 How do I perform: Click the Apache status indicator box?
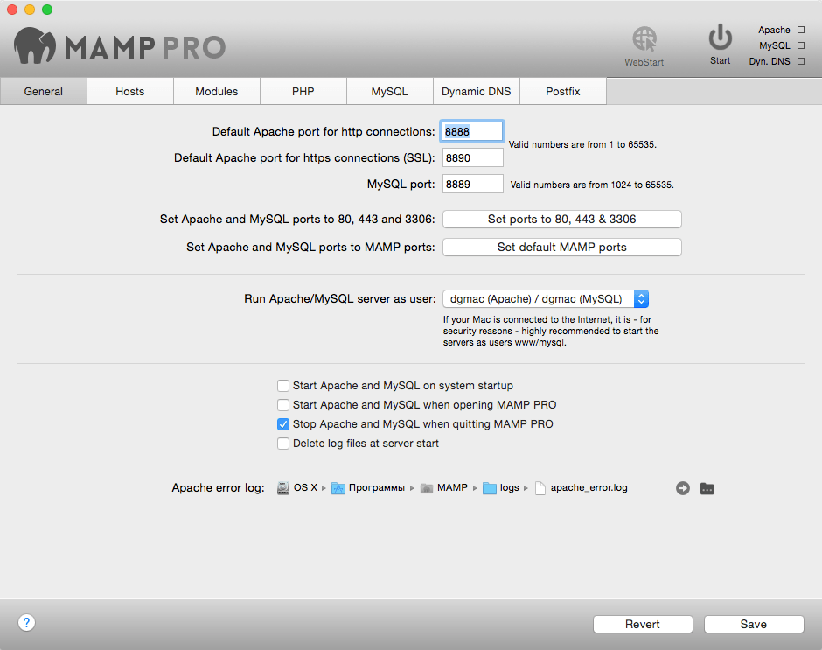(801, 30)
